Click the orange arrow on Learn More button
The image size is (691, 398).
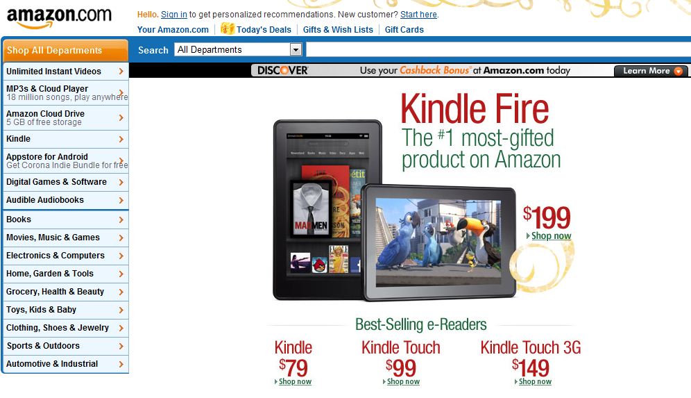click(x=679, y=71)
